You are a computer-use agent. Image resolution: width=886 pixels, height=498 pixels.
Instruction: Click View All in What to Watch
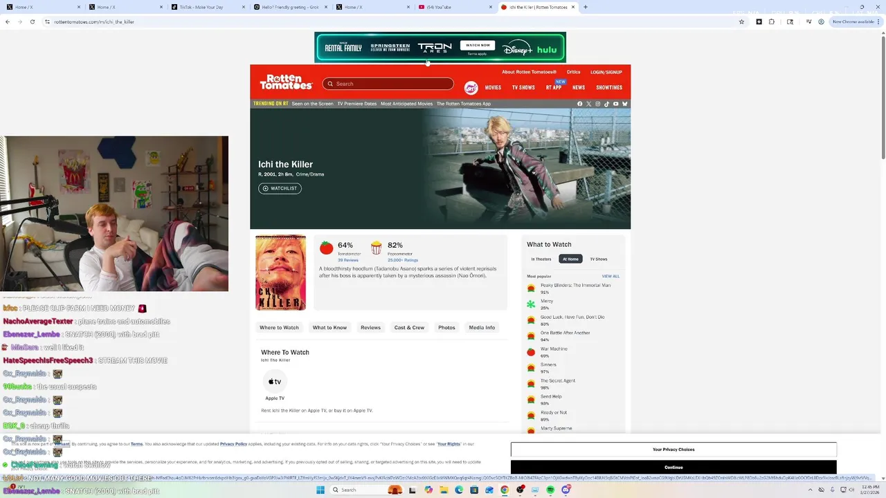pyautogui.click(x=611, y=276)
